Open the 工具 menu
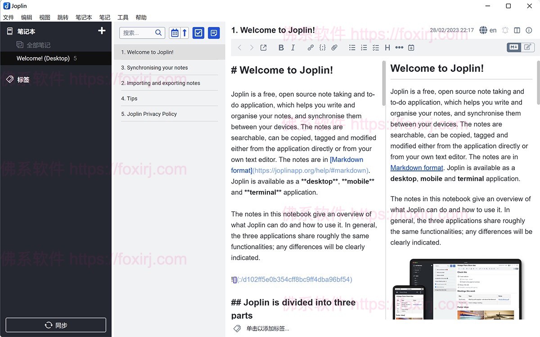This screenshot has width=540, height=337. [x=122, y=17]
